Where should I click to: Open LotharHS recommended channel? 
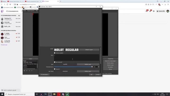pyautogui.click(x=11, y=42)
